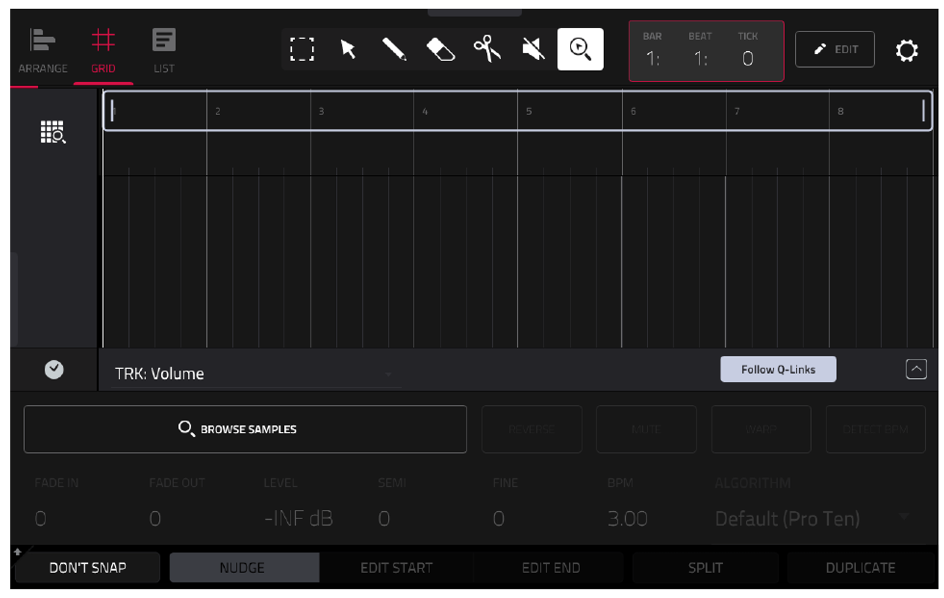The image size is (944, 598).
Task: Toggle the WARP button
Action: tap(761, 429)
